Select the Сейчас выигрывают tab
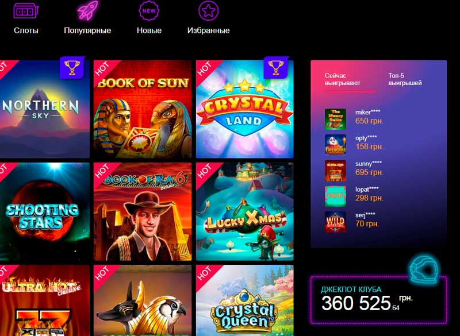Screen dimensions: 460x336 click(342, 79)
